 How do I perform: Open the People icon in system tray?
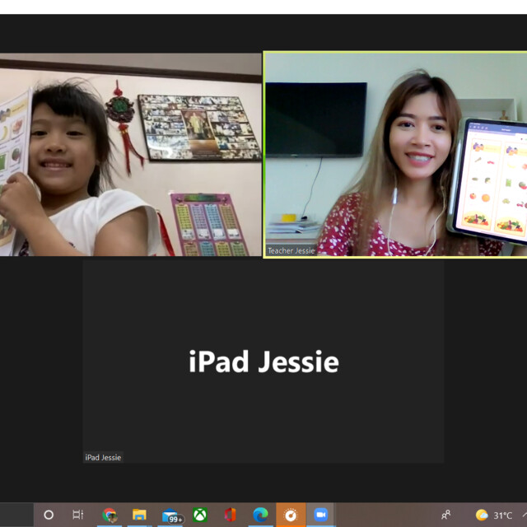pos(446,515)
